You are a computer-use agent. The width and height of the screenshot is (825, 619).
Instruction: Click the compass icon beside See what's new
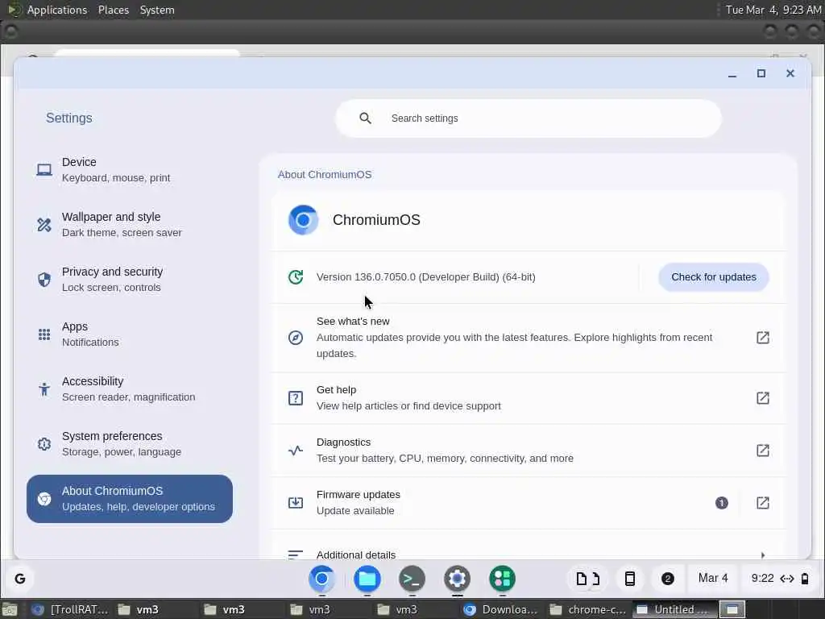296,338
